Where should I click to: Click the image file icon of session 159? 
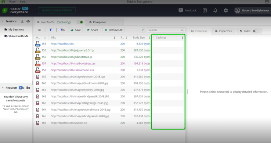pos(38,76)
